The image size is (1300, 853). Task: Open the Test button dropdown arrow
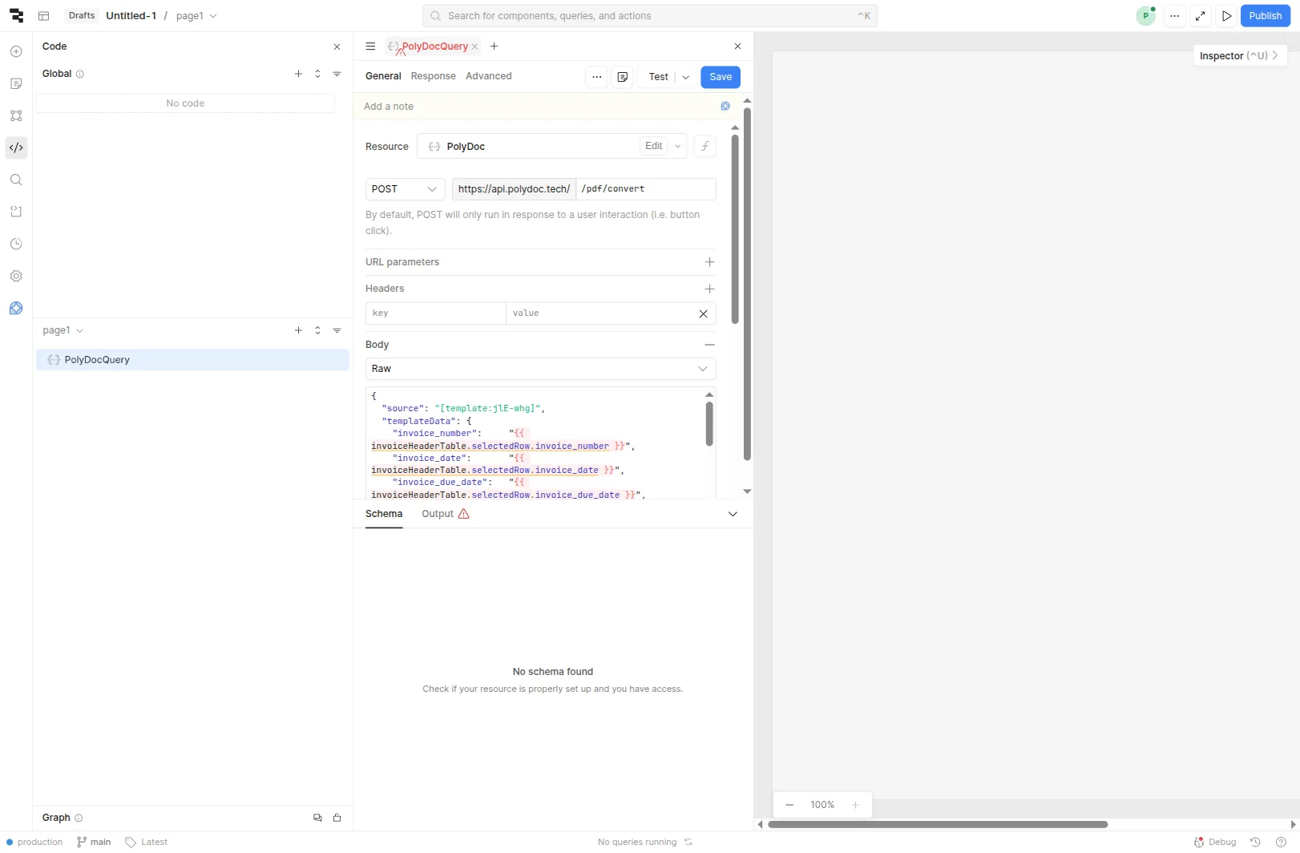point(685,77)
